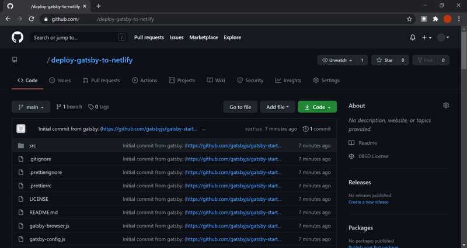This screenshot has height=248, width=467.
Task: Switch to the Issues repo tab
Action: tap(60, 81)
